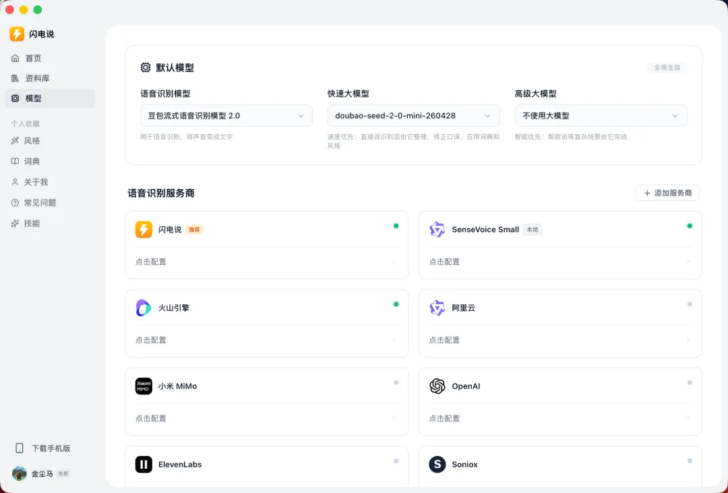Click the 闪电说 lightning app logo
Image resolution: width=728 pixels, height=493 pixels.
coord(17,34)
